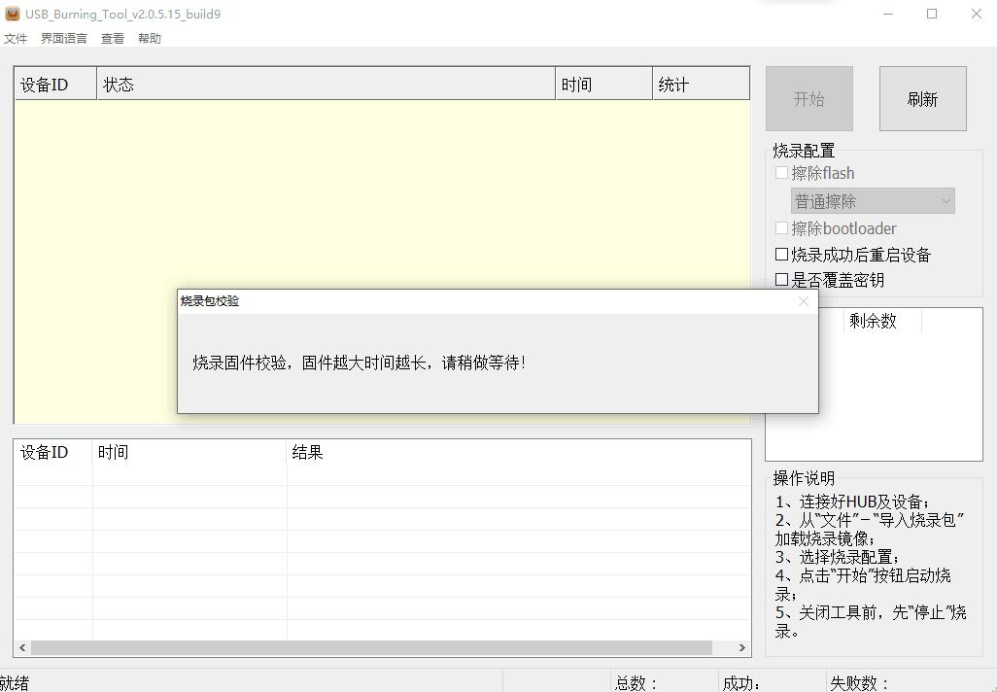Enable the 擦除flash checkbox
Screen dimensions: 997x692
(782, 172)
